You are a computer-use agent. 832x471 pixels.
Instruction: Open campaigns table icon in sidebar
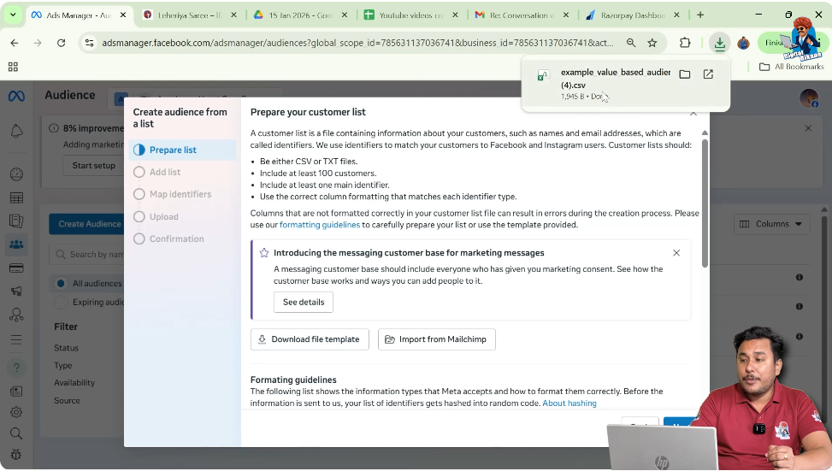[x=16, y=197]
